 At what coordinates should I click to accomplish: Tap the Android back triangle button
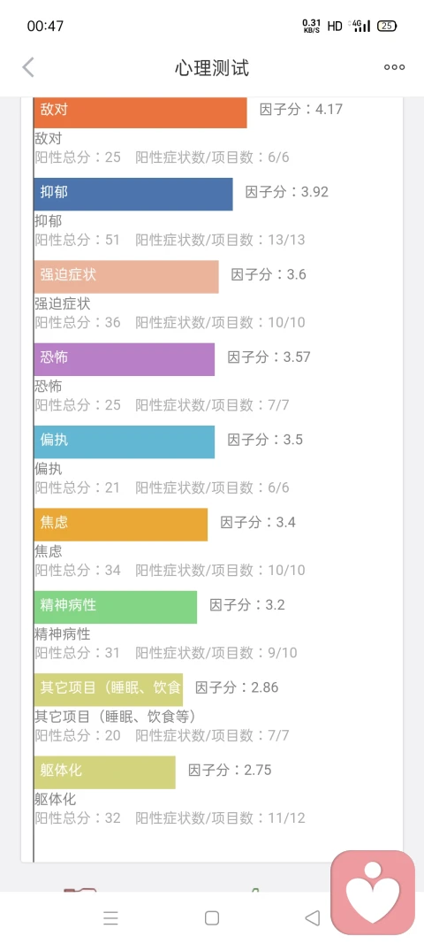point(313,917)
